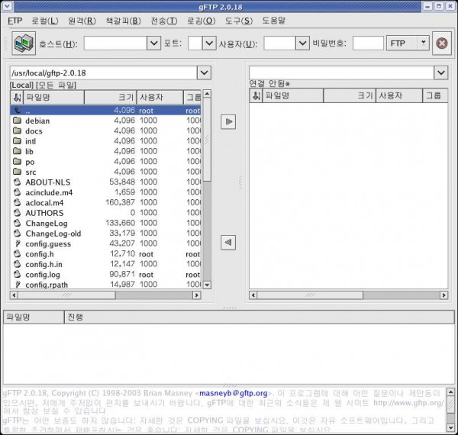The height and width of the screenshot is (435, 458).
Task: Sort local files by 사용자 column
Action: point(160,97)
